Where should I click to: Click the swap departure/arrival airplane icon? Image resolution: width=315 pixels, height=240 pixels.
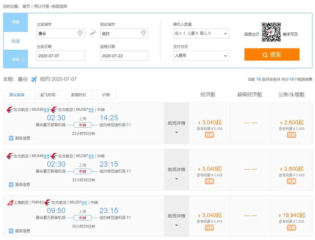[92, 33]
